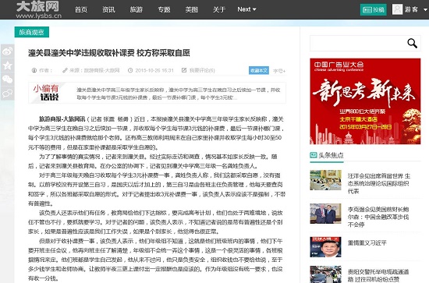429x283 pixels.
Task: Share via Weibo sidebar icon
Action: (x=7, y=51)
